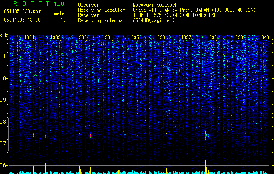Click the 1337 time marker

[x=186, y=37]
